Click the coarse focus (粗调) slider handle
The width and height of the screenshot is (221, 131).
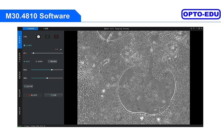pos(52,70)
